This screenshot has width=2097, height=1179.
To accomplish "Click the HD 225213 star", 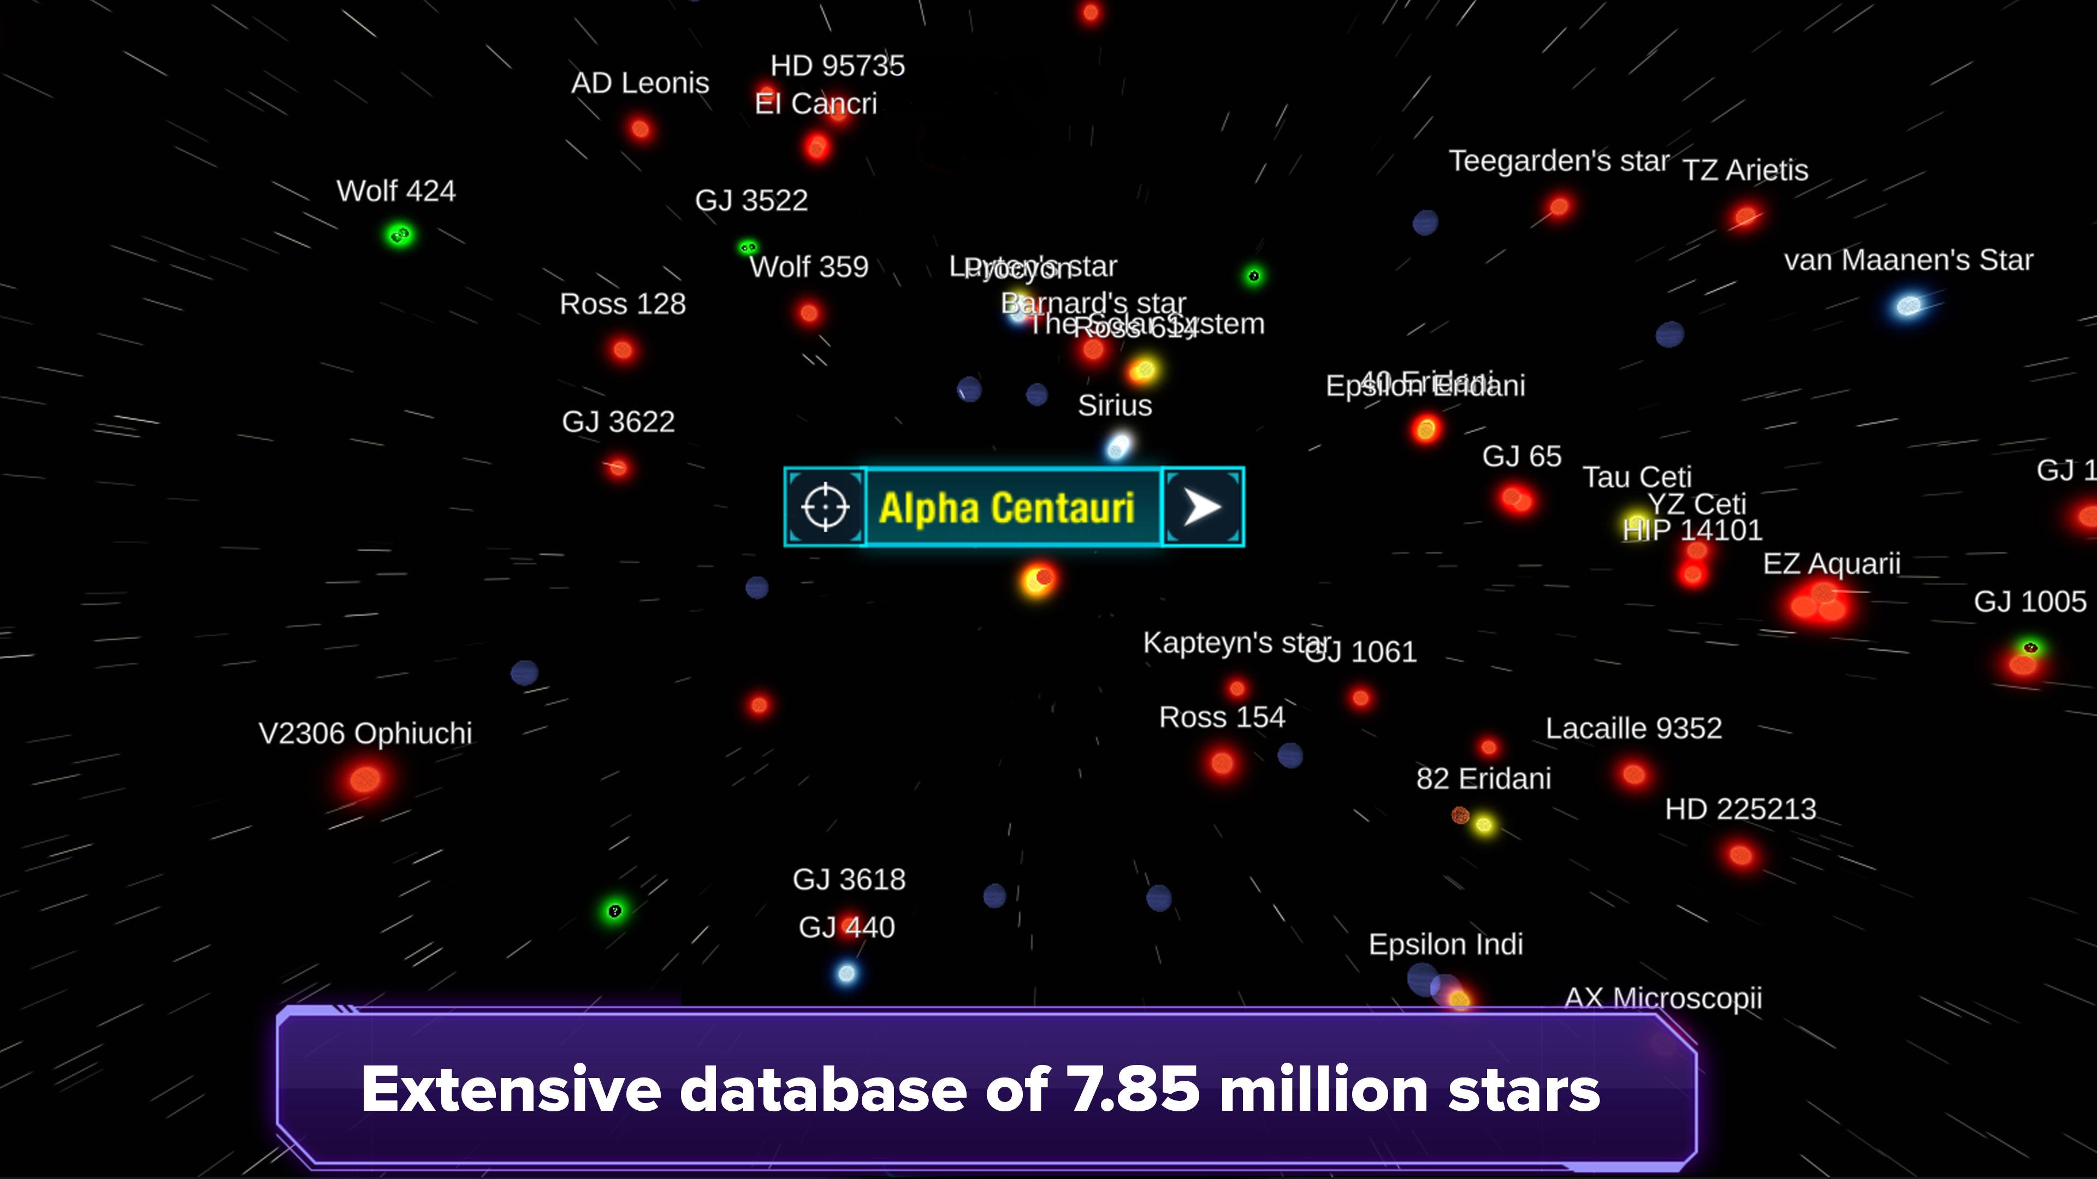I will click(x=1740, y=855).
